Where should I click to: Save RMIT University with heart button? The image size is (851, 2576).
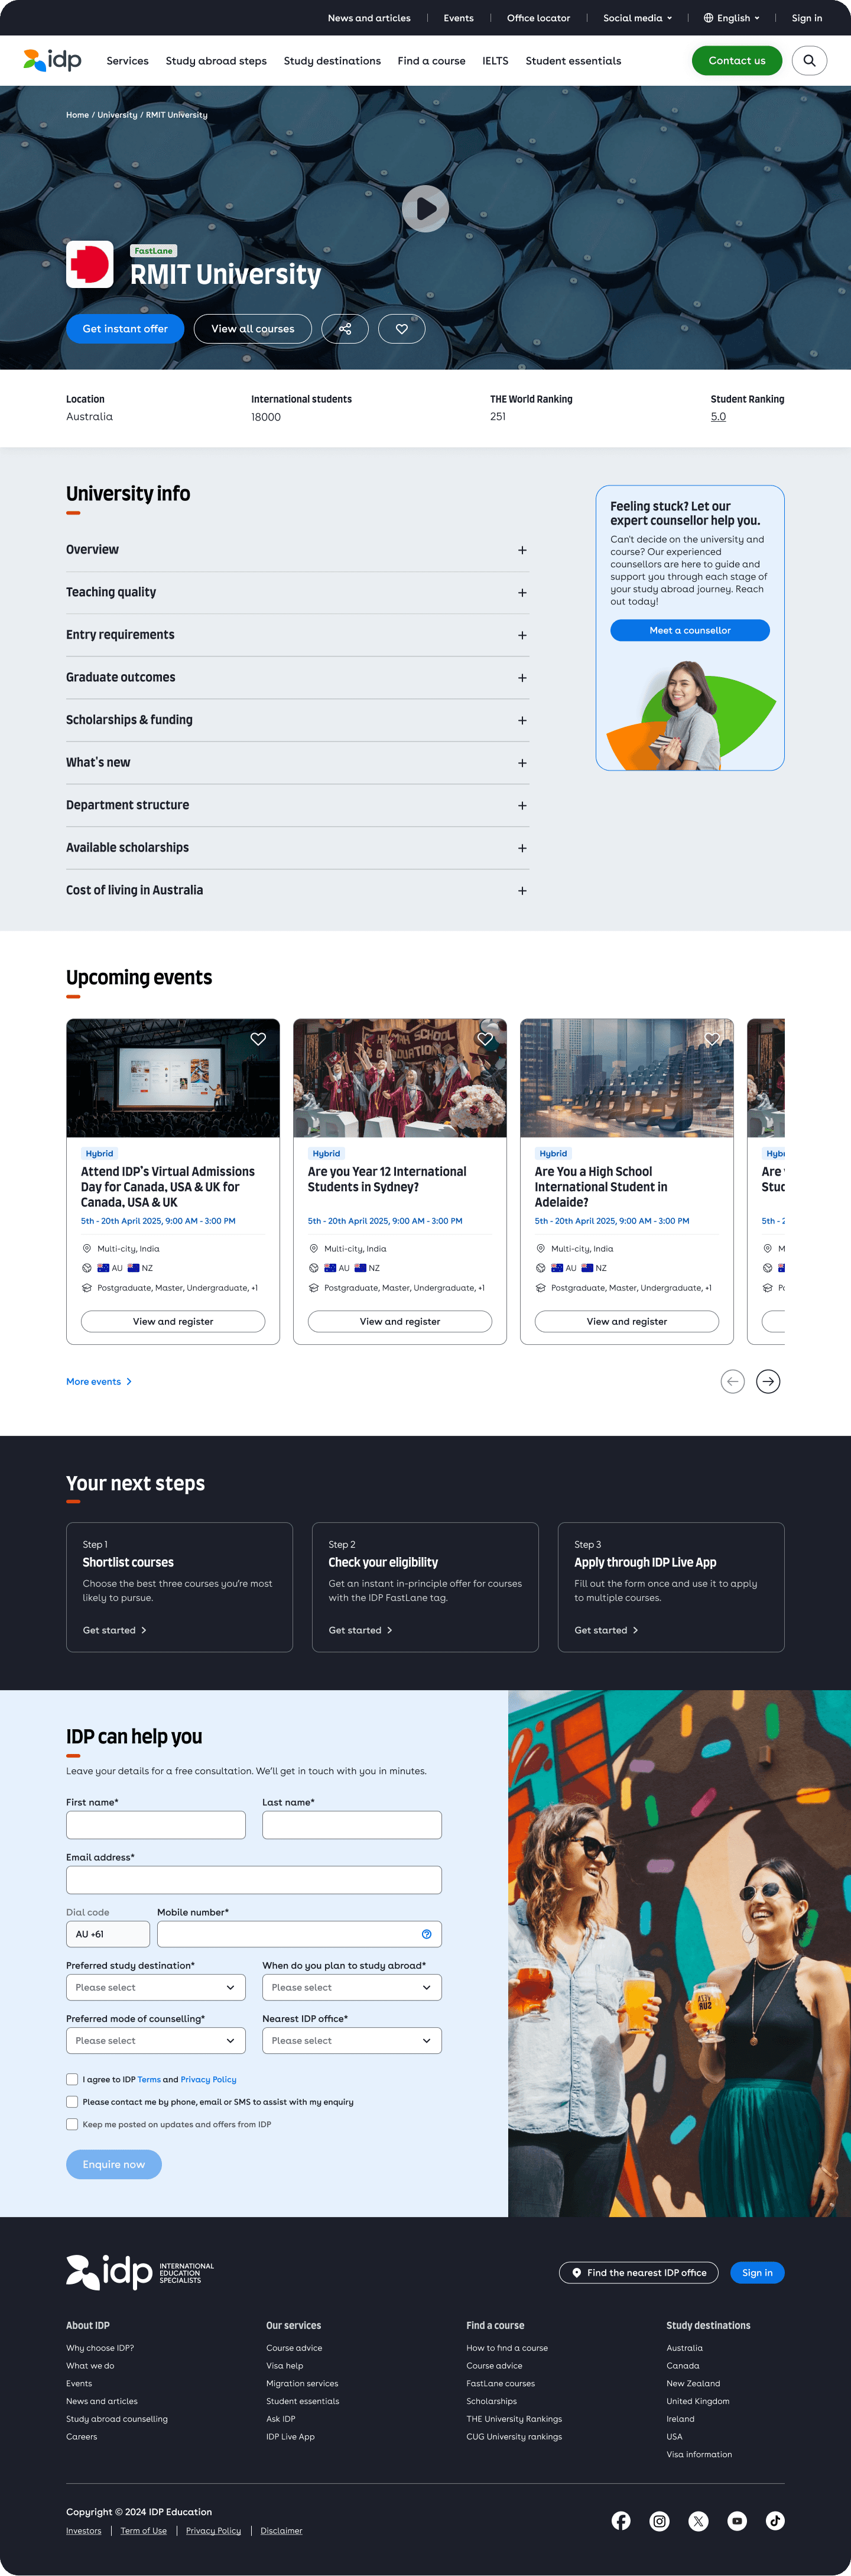[x=401, y=329]
